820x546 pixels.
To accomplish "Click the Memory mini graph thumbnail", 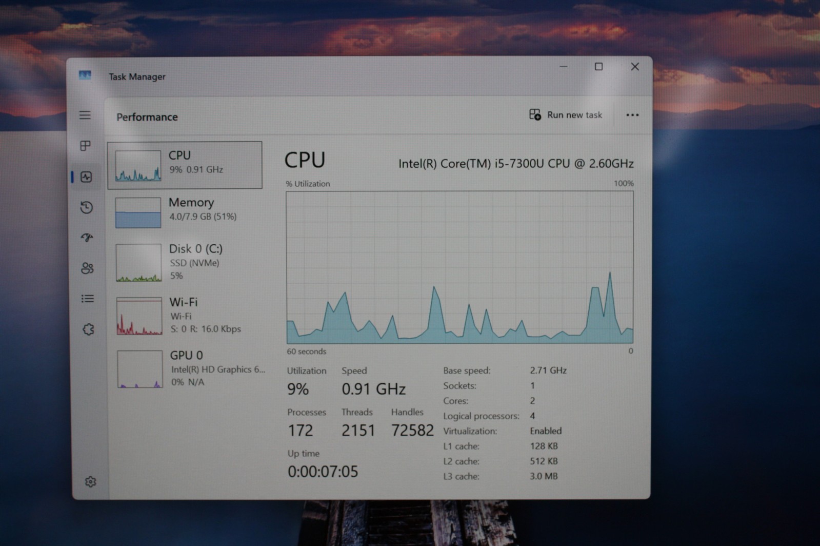I will point(138,212).
